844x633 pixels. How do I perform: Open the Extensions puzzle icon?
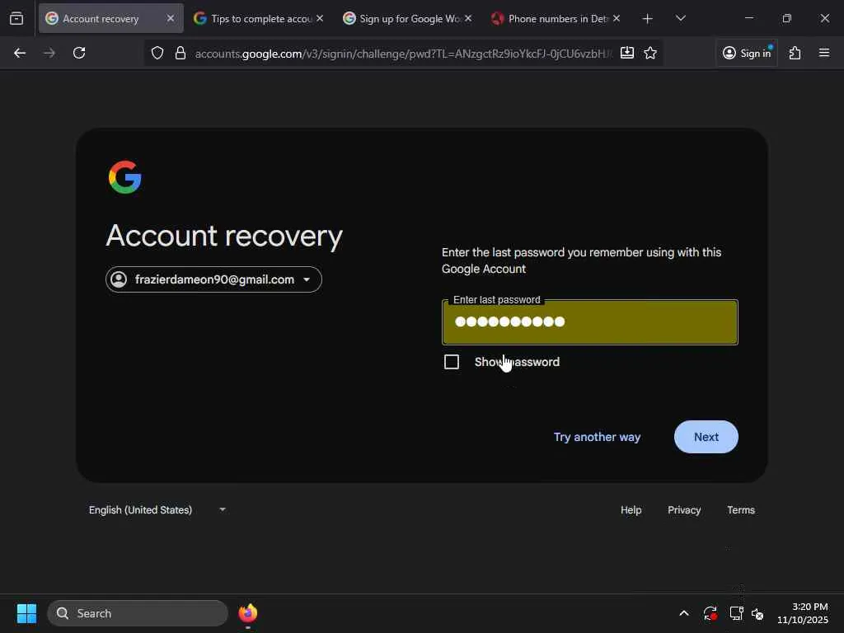(x=795, y=53)
